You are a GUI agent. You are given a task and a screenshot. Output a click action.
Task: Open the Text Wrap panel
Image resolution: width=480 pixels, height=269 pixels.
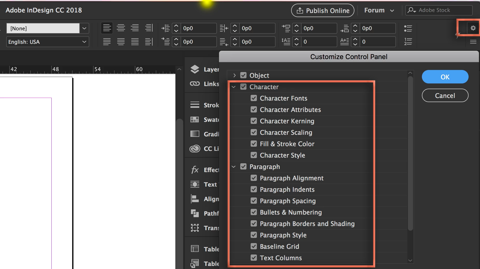pos(204,184)
